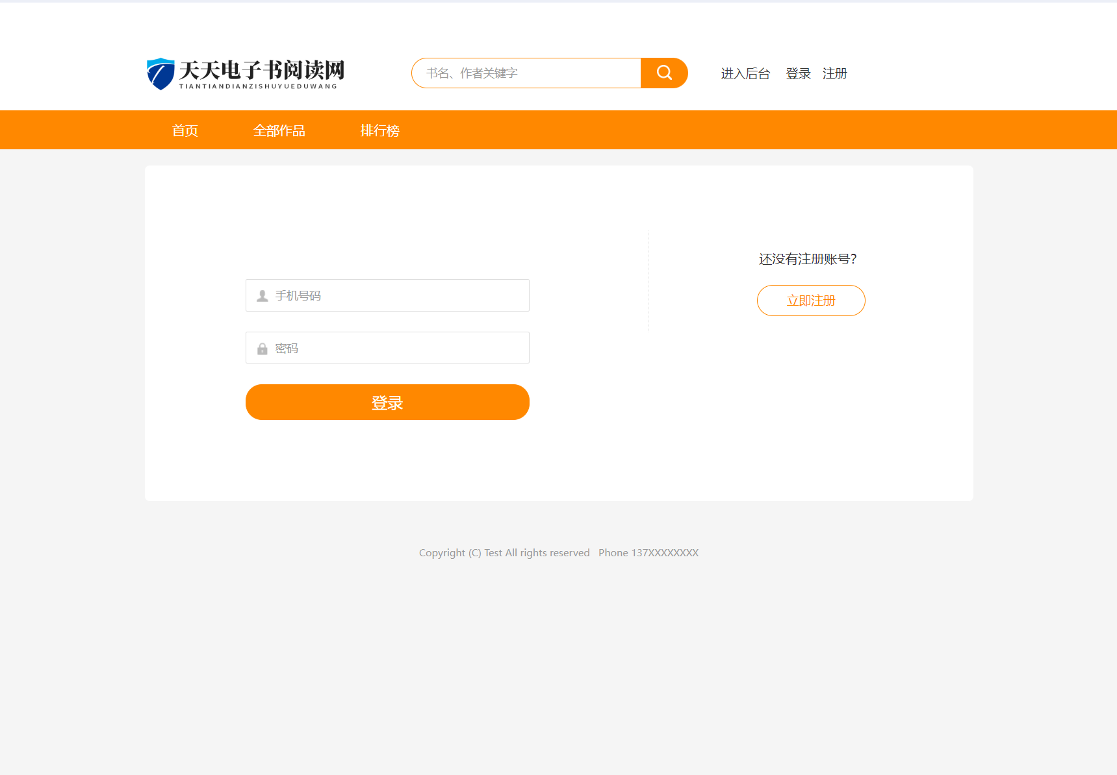Viewport: 1117px width, 775px height.
Task: Click the 还没有注册账号 prompt text
Action: click(808, 258)
